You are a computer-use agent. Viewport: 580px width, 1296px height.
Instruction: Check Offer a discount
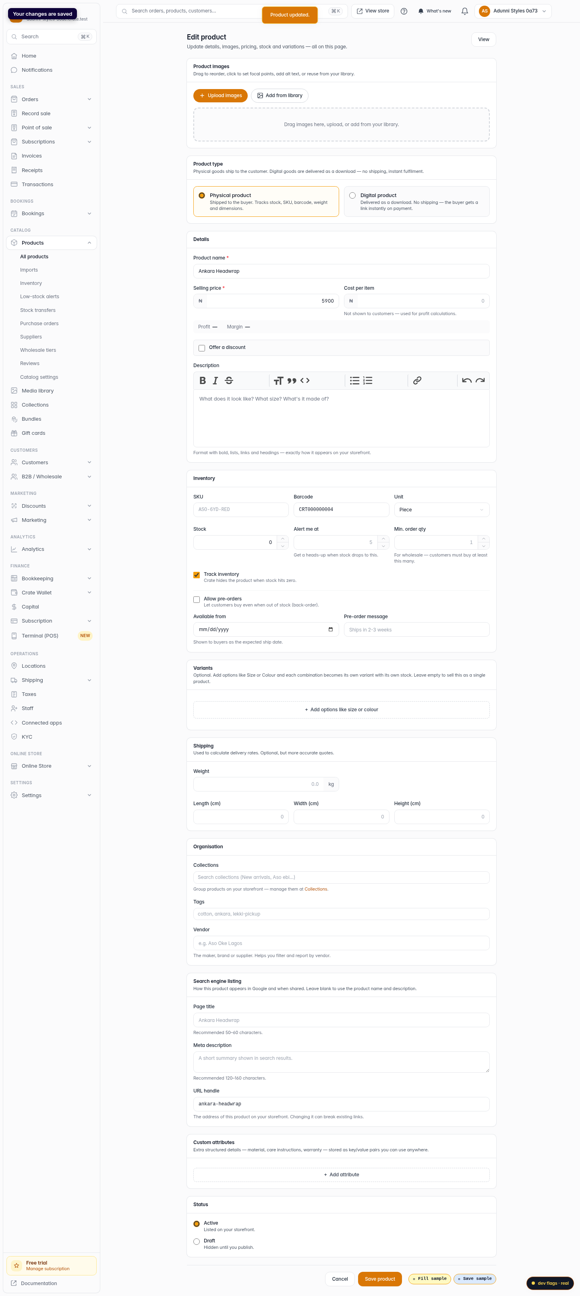pos(202,348)
